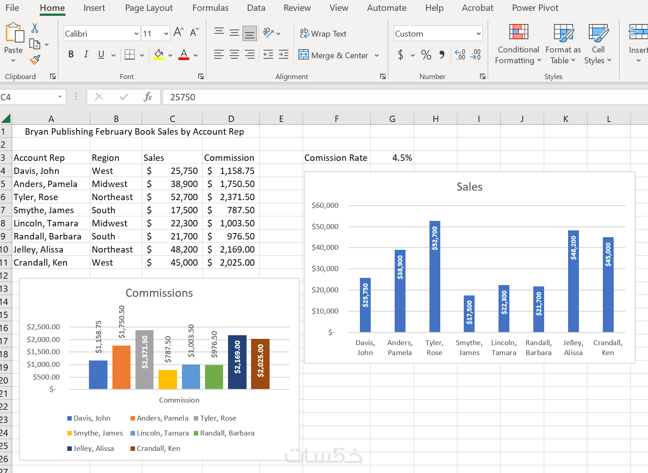648x473 pixels.
Task: Toggle Merge & Center
Action: (x=334, y=55)
